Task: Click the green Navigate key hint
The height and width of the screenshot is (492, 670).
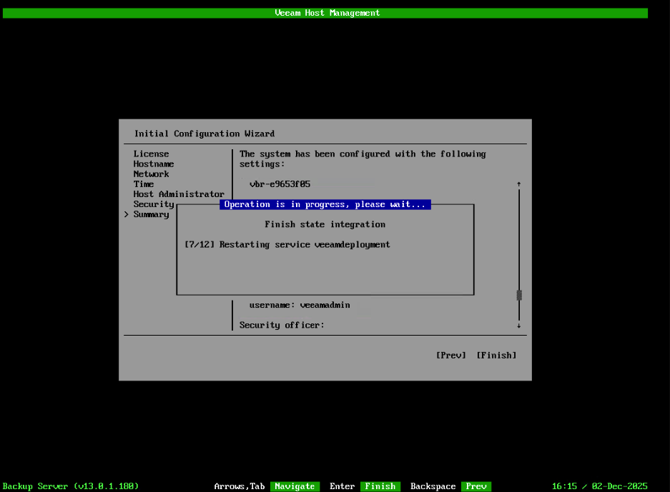Action: pyautogui.click(x=295, y=486)
